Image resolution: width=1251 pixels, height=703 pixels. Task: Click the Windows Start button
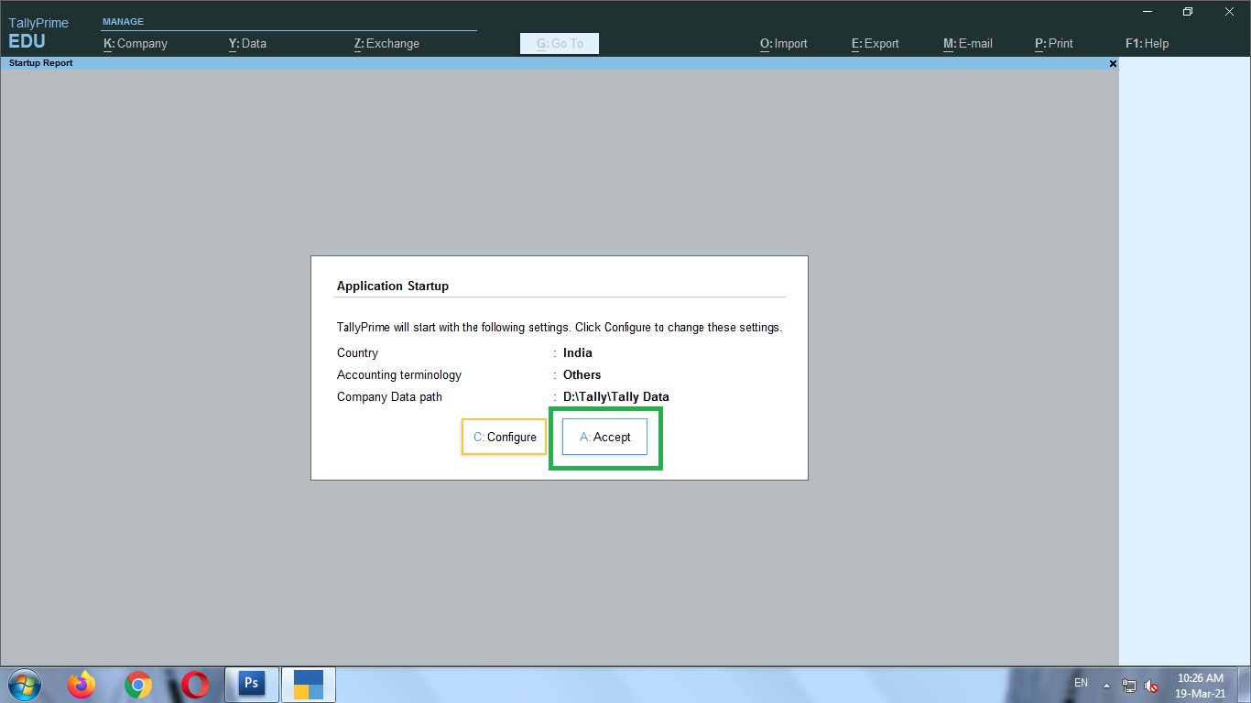click(x=24, y=685)
